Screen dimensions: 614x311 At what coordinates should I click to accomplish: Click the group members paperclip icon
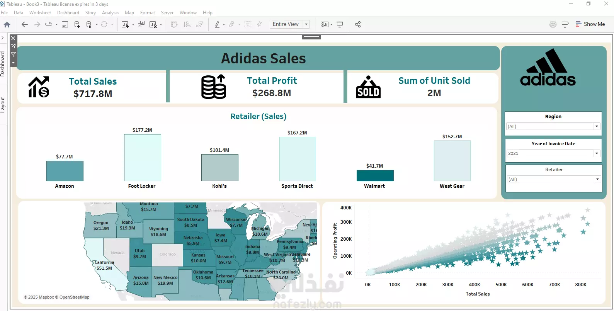[231, 24]
